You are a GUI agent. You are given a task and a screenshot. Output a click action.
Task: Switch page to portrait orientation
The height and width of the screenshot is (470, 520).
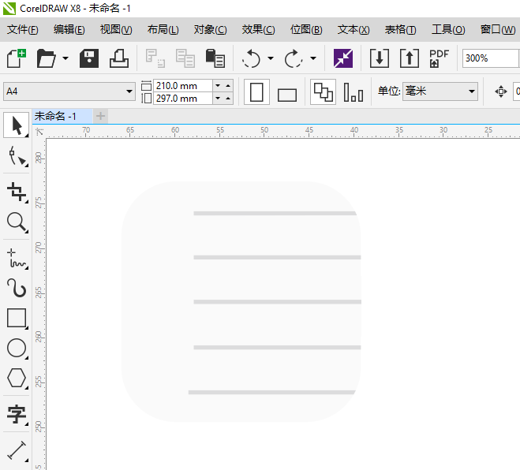pyautogui.click(x=256, y=92)
